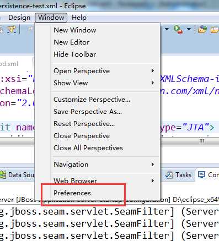Click Close All Perspectives menu item
This screenshot has width=219, height=241.
[x=88, y=148]
